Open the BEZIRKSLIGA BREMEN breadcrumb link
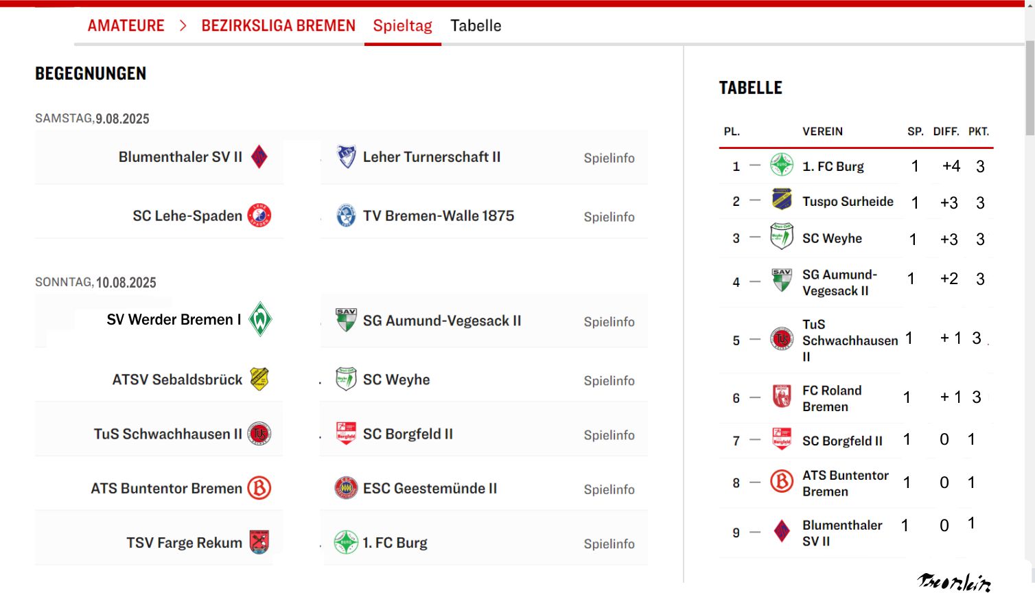The height and width of the screenshot is (593, 1035). pyautogui.click(x=279, y=26)
